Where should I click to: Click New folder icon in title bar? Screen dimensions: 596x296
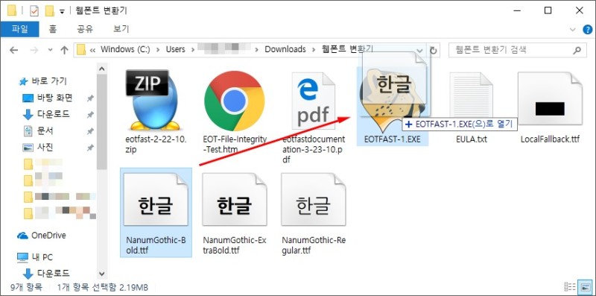[49, 10]
